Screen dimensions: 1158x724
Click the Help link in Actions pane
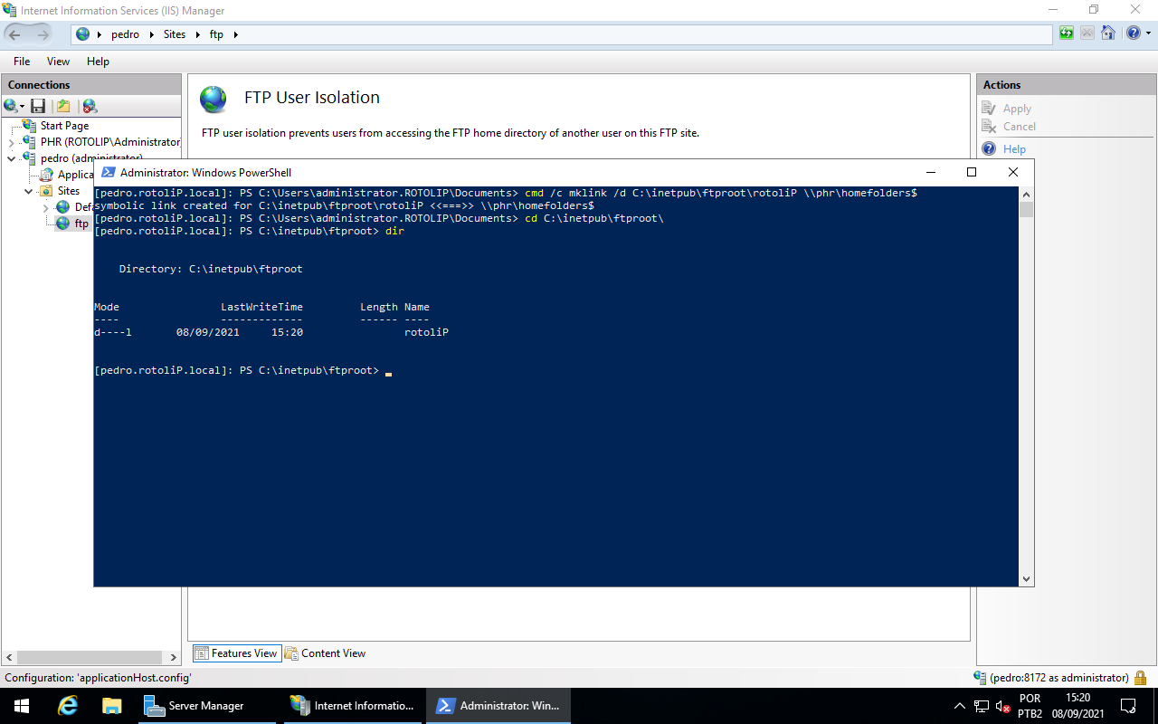(1014, 149)
